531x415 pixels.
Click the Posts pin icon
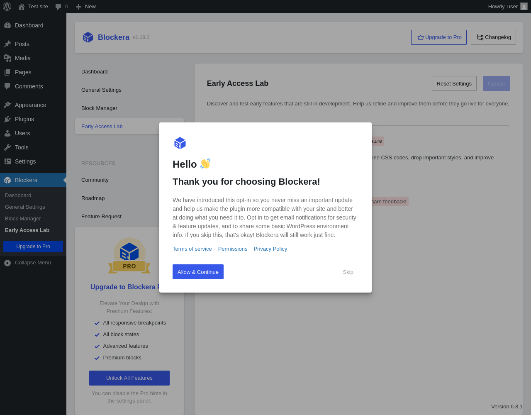7,44
